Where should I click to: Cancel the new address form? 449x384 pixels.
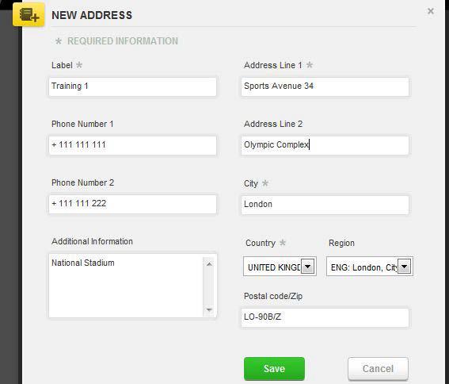click(x=378, y=368)
